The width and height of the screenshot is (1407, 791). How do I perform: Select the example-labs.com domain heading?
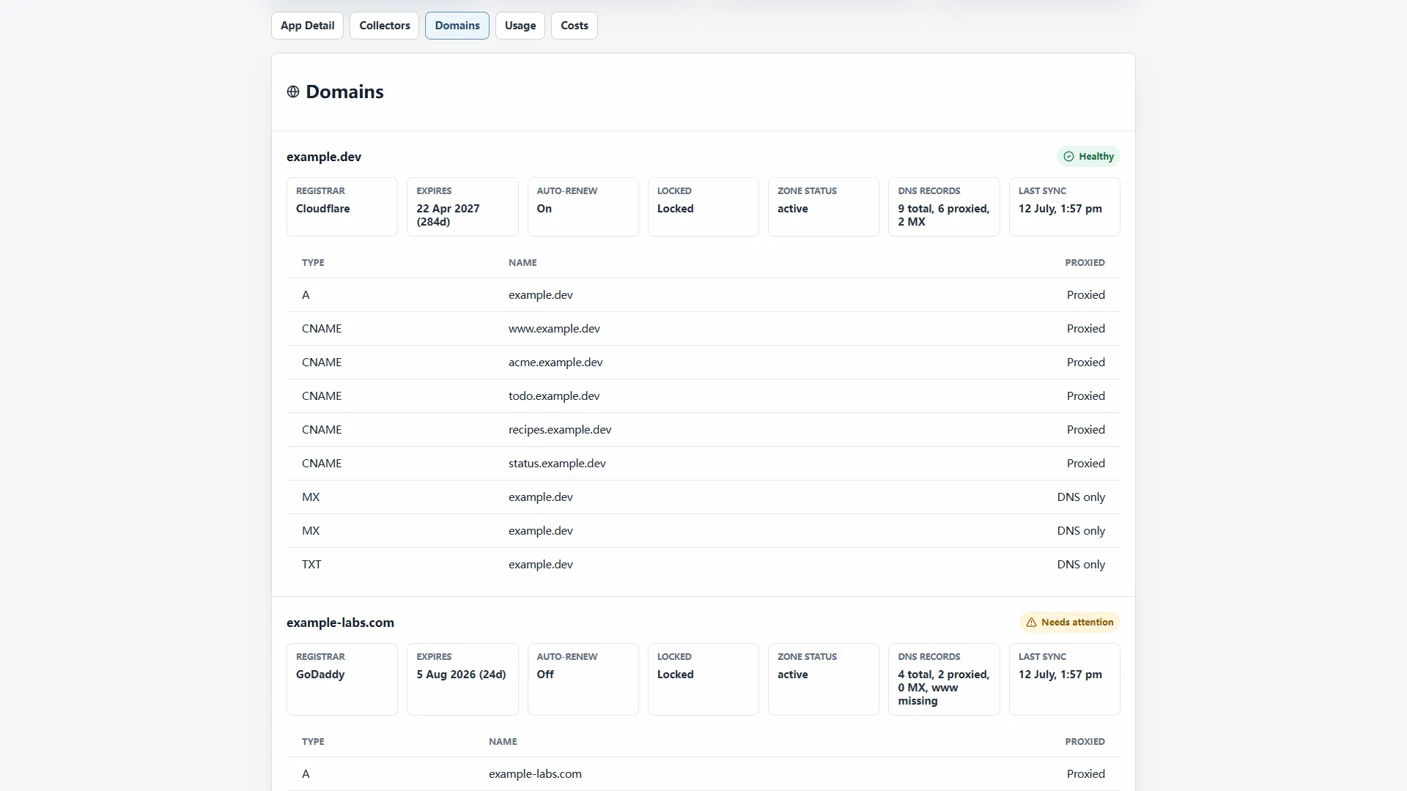[x=340, y=623]
